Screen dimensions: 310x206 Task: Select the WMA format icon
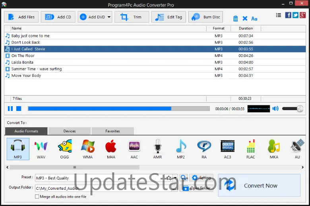(x=88, y=149)
